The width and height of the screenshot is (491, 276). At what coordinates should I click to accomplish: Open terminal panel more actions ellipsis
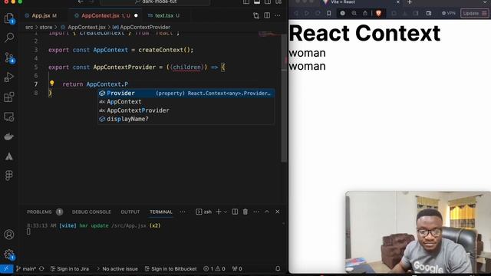(x=256, y=212)
